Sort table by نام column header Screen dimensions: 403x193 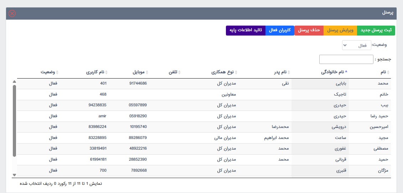(383, 72)
